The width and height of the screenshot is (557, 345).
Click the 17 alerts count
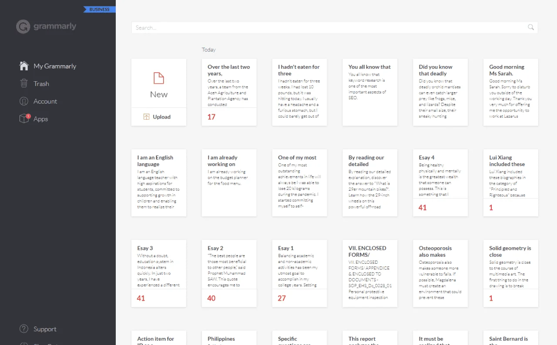(211, 117)
